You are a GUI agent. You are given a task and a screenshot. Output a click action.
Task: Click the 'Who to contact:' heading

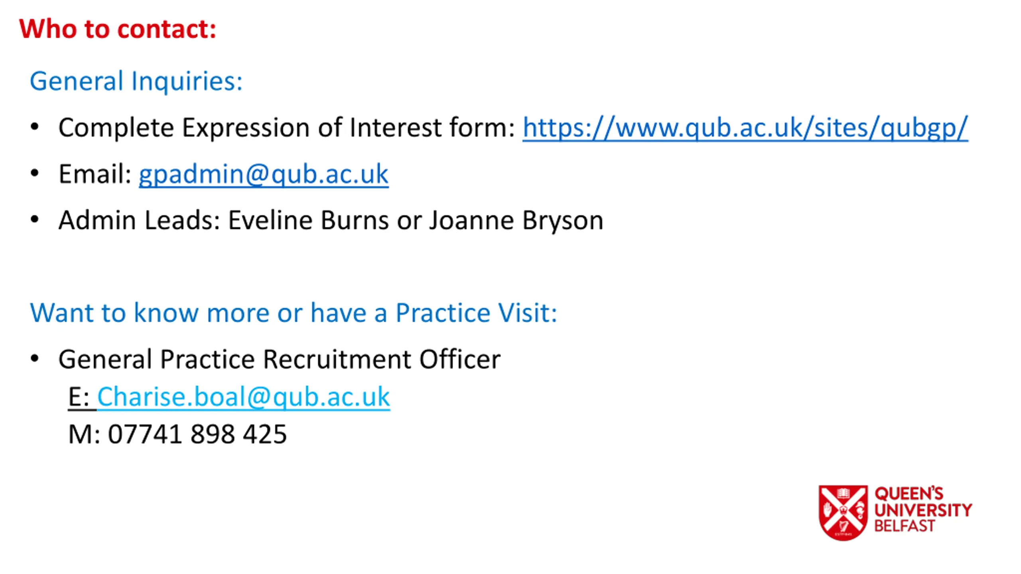[x=118, y=29]
